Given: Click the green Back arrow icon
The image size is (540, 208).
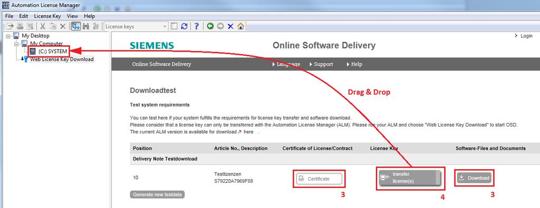Looking at the screenshot, I should tap(210, 26).
